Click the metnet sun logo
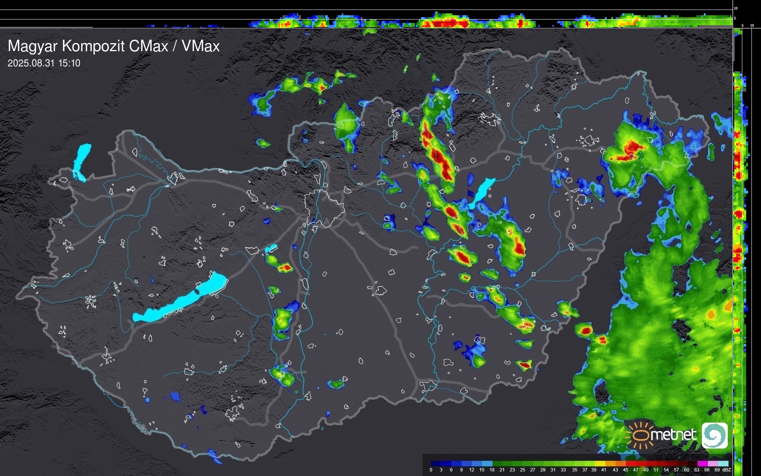The image size is (761, 476). tap(640, 435)
